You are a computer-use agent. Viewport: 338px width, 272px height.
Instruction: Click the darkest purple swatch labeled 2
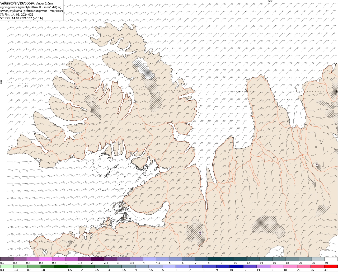pyautogui.click(x=97, y=259)
